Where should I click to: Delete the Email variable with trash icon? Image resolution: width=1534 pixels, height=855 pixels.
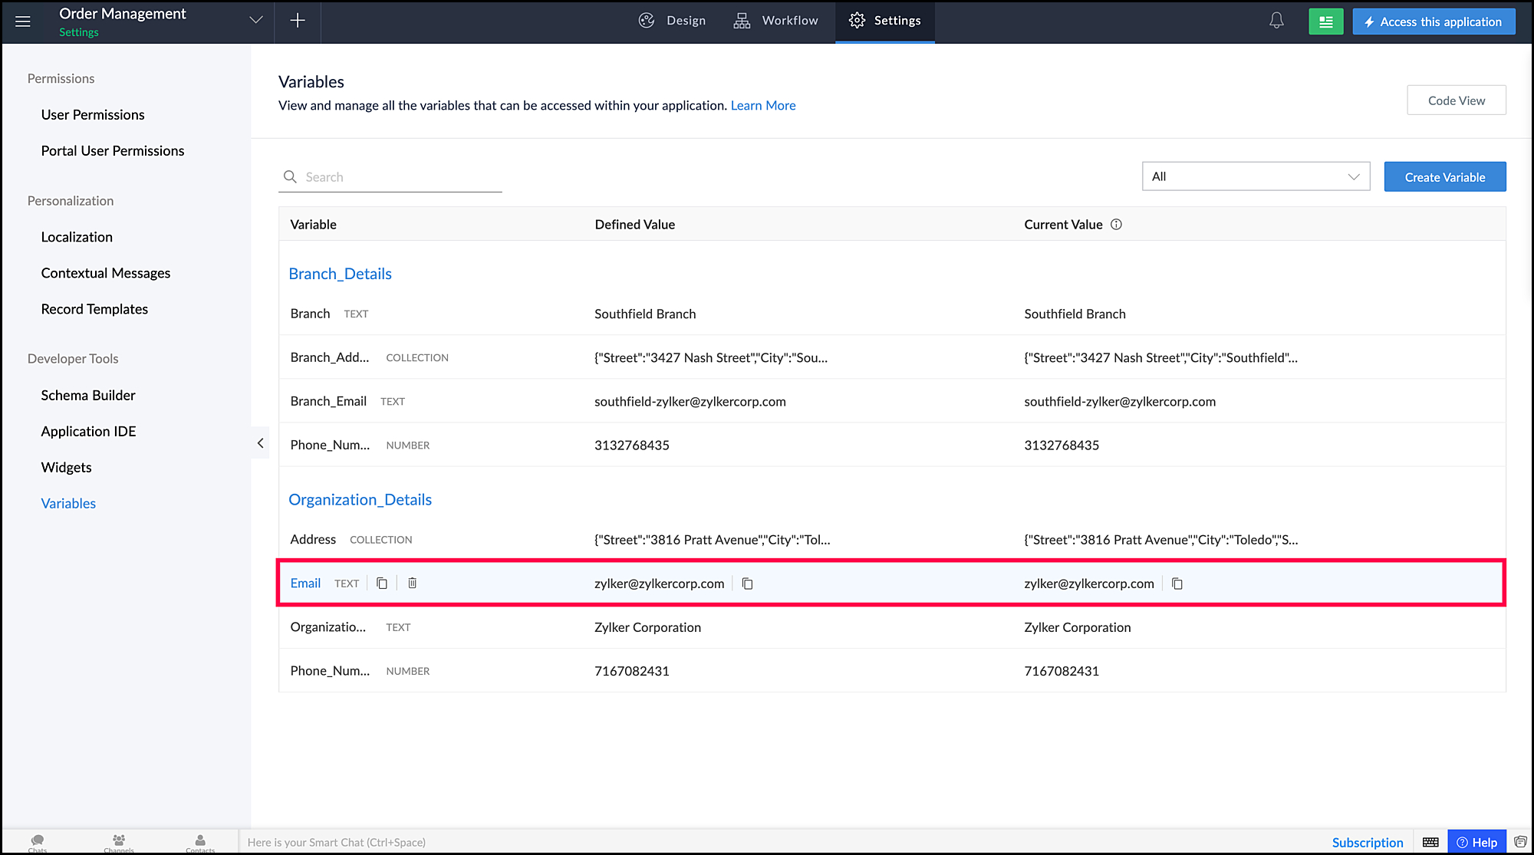point(412,584)
